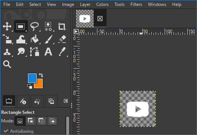Select the Free Select lasso tool
Screen dimensions: 197x135
click(x=35, y=26)
